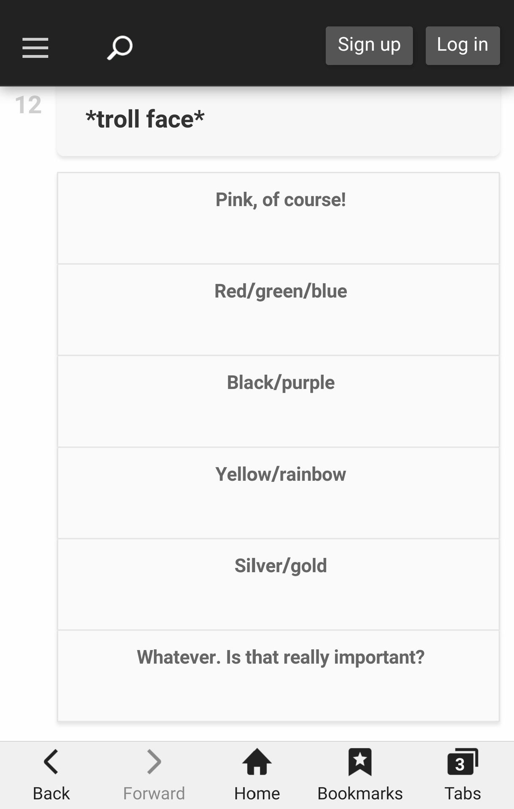
Task: Pick the "Black/purple" answer
Action: [x=278, y=401]
